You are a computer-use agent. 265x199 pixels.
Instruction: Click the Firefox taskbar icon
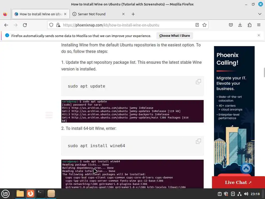coord(31,194)
